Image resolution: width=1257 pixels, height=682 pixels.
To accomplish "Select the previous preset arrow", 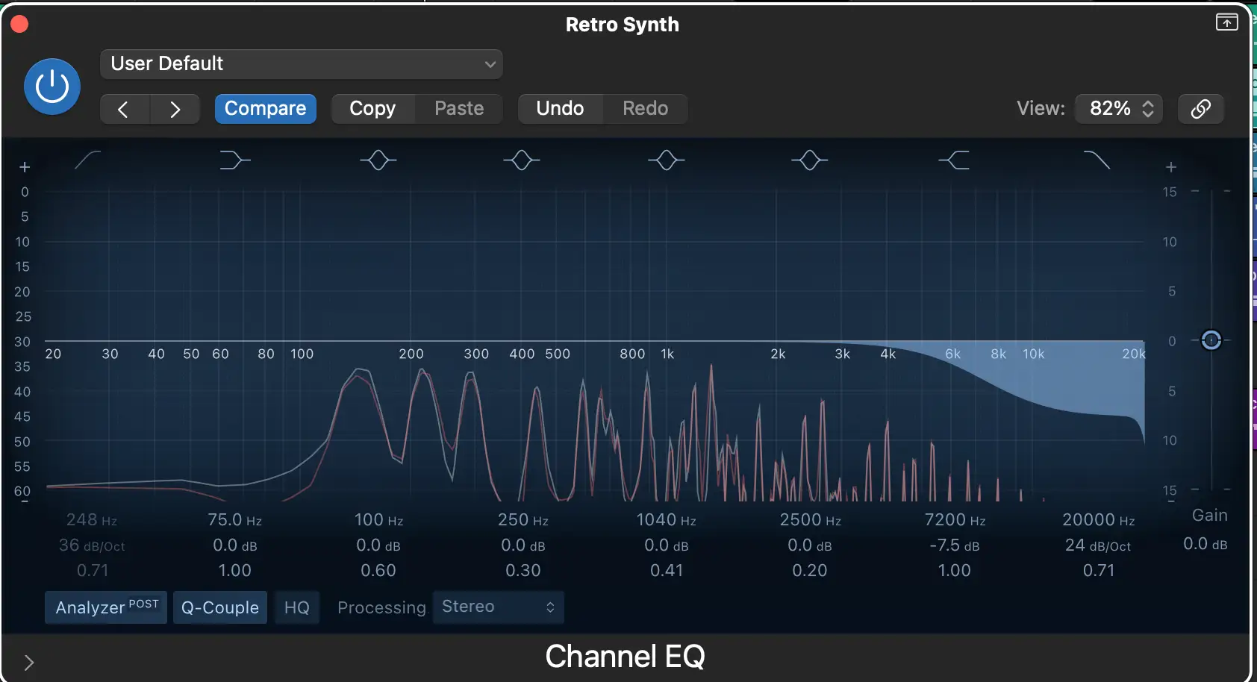I will [x=124, y=110].
